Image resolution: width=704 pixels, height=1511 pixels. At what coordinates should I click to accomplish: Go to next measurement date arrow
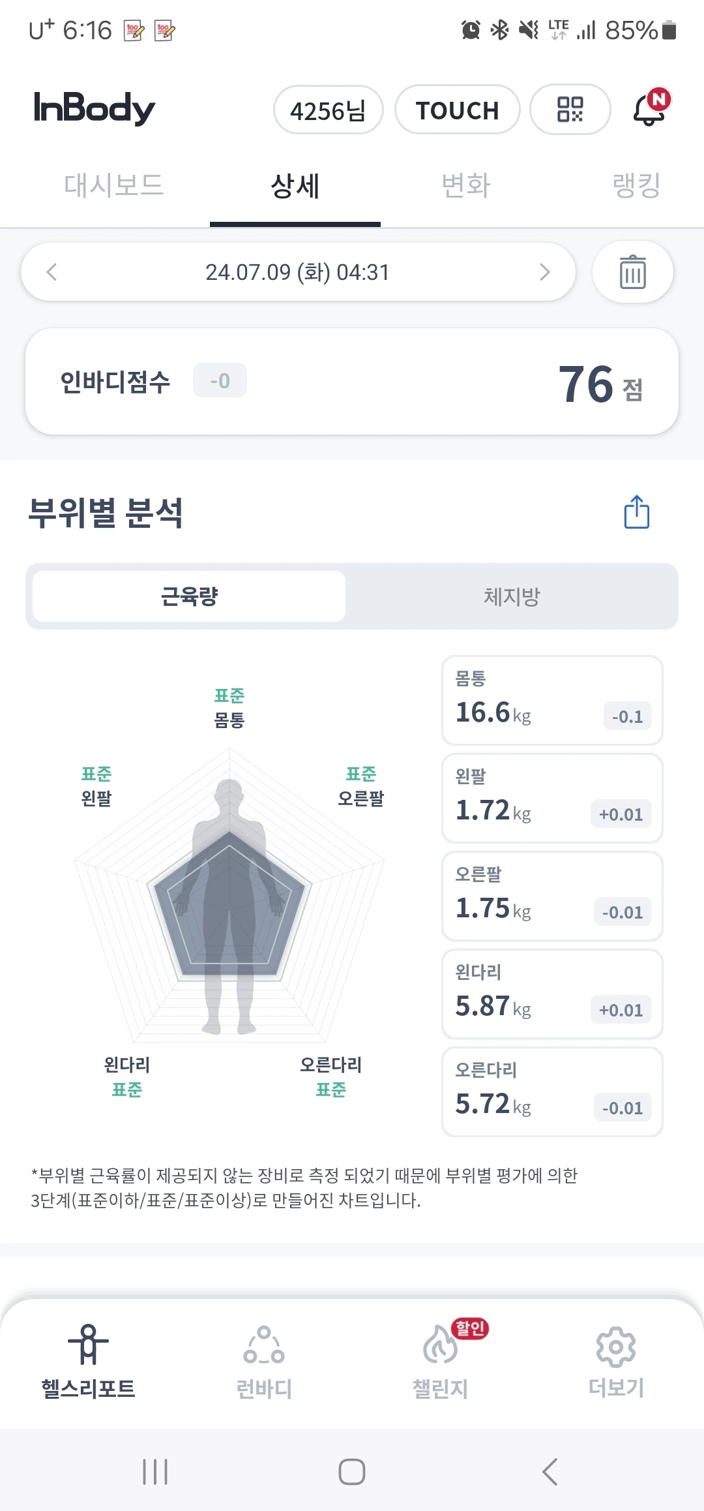pyautogui.click(x=545, y=272)
